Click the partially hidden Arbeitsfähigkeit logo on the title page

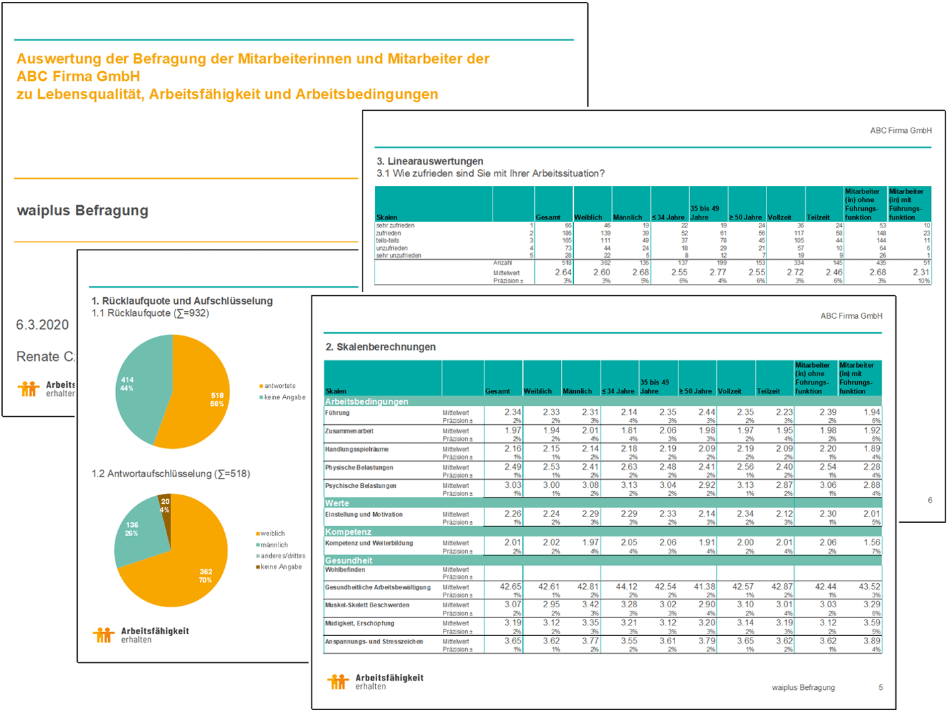click(46, 389)
